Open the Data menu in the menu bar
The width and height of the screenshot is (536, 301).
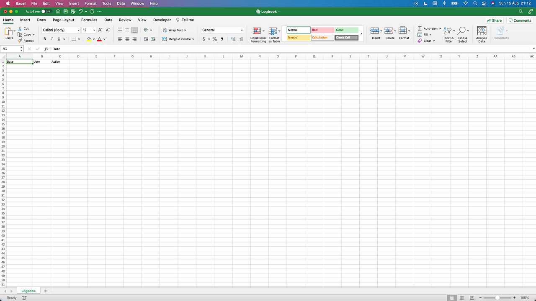(121, 3)
